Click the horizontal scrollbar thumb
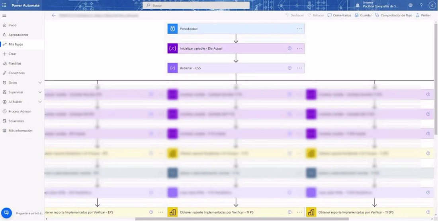 pos(242,219)
